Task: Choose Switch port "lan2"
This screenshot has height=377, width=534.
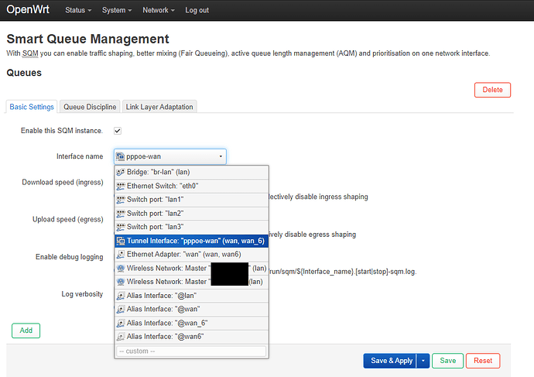Action: [x=192, y=214]
